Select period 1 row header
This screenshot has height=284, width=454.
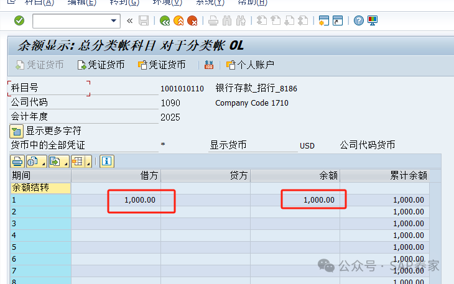coord(40,200)
